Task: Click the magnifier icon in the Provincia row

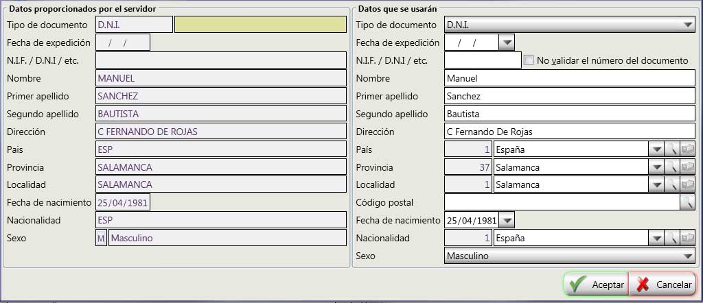Action: (x=673, y=167)
